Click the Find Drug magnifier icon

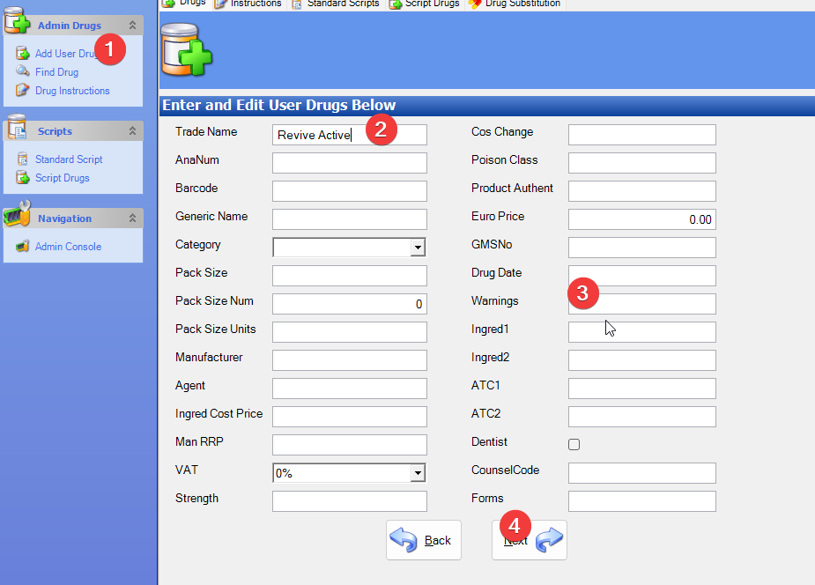click(23, 71)
